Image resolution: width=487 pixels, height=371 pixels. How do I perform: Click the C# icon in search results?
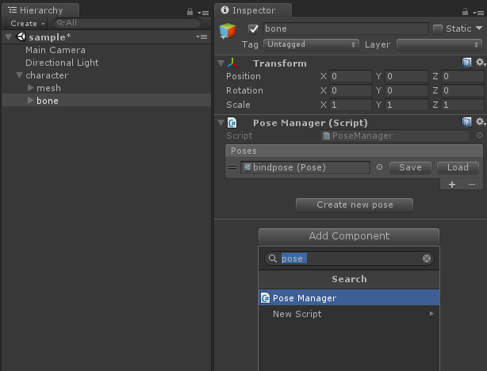coord(265,298)
